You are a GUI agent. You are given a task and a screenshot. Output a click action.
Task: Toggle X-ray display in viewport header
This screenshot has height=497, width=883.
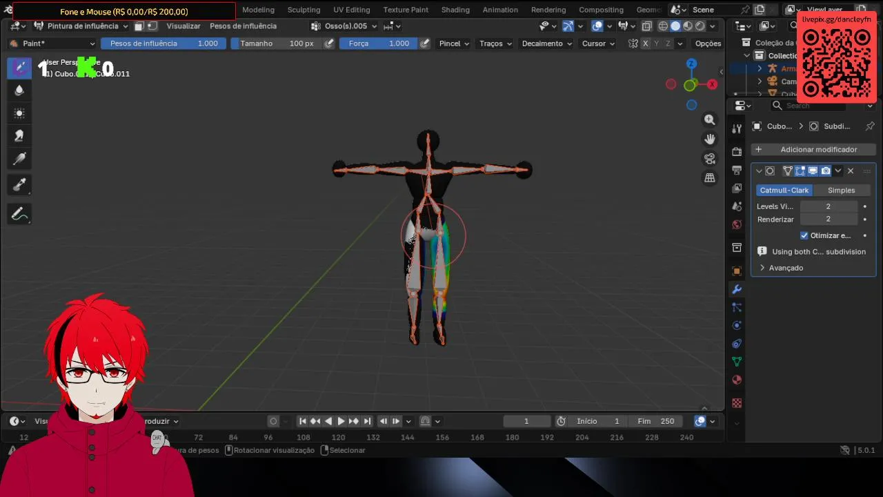tap(646, 26)
